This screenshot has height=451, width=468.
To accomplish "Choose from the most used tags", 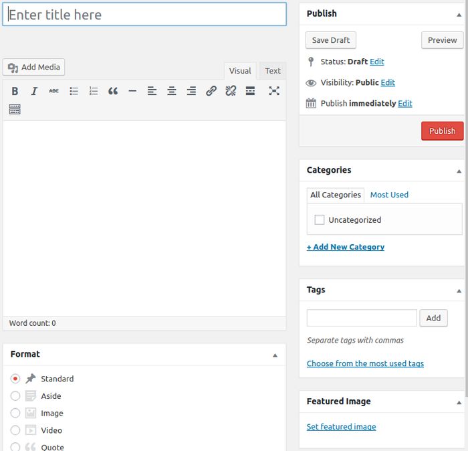I will [365, 363].
